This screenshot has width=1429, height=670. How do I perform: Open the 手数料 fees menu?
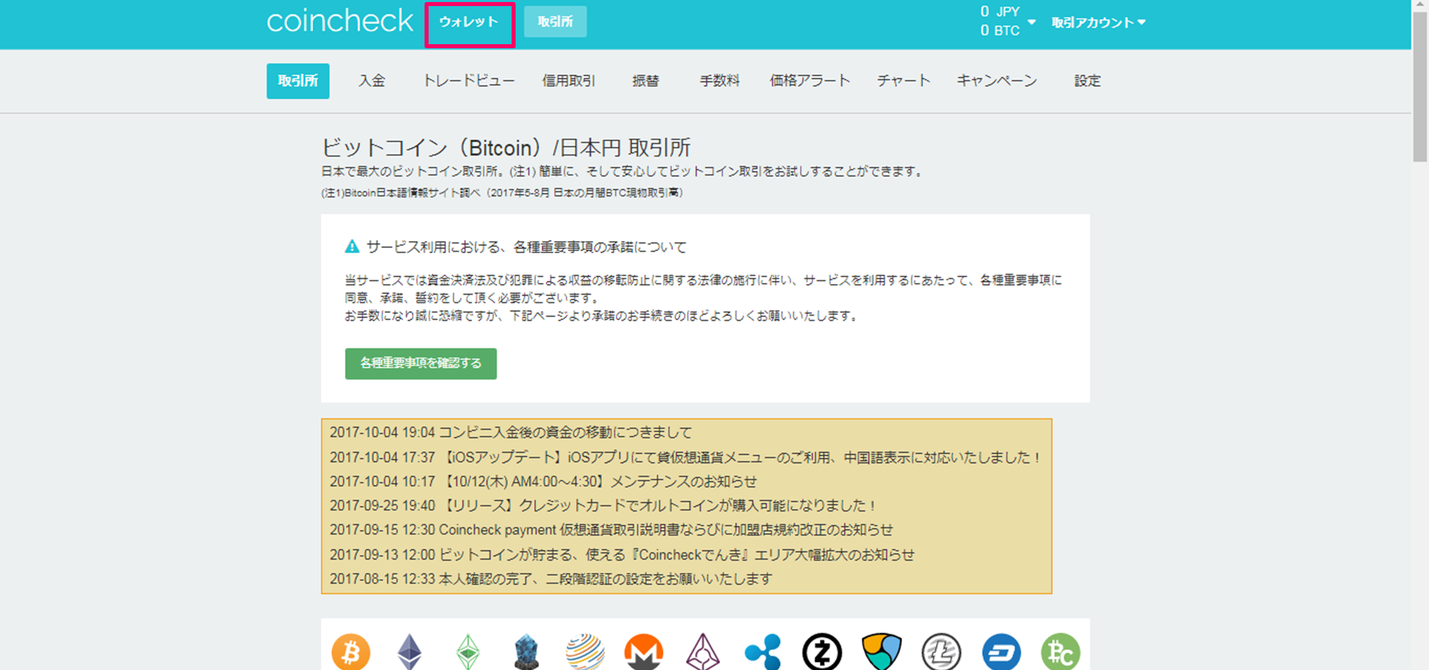[720, 81]
